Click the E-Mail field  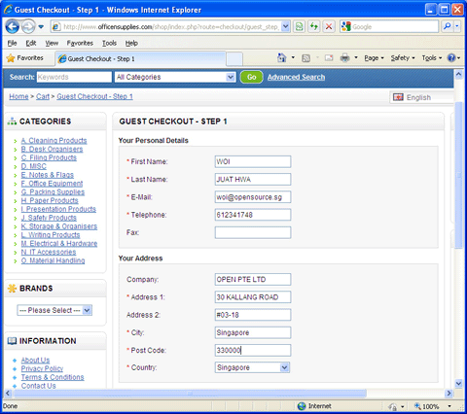click(x=253, y=197)
